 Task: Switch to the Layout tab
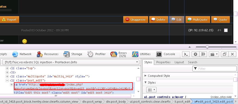point(179,62)
